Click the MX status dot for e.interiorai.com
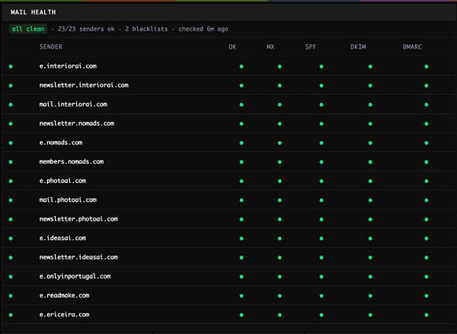457x334 pixels. tap(280, 67)
